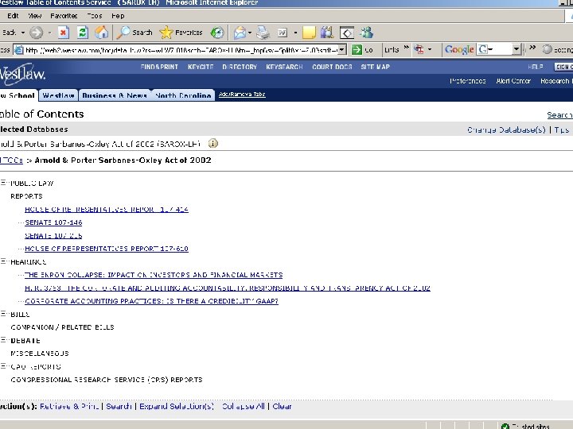The width and height of the screenshot is (573, 429).
Task: Go to the Home page icon
Action: (102, 33)
